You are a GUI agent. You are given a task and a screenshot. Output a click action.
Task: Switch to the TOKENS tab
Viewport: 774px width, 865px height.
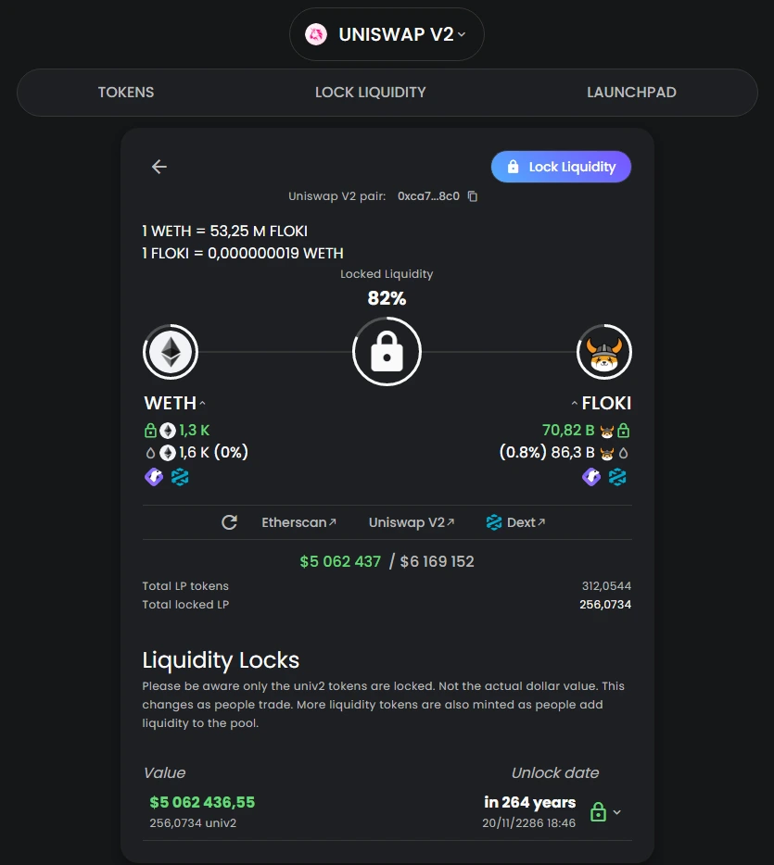[126, 92]
